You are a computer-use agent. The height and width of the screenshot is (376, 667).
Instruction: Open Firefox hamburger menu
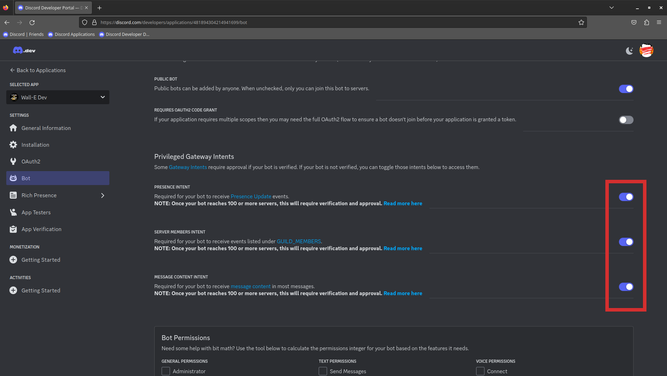pos(659,22)
